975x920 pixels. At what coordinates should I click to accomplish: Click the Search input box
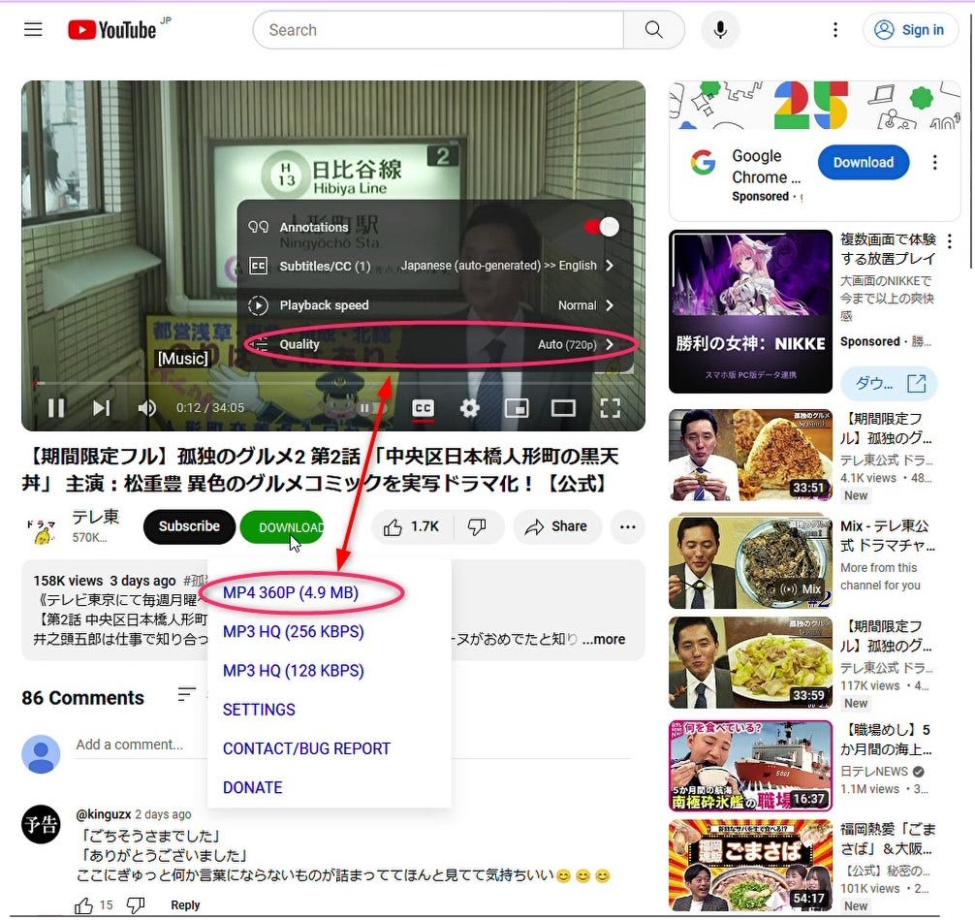coord(438,29)
